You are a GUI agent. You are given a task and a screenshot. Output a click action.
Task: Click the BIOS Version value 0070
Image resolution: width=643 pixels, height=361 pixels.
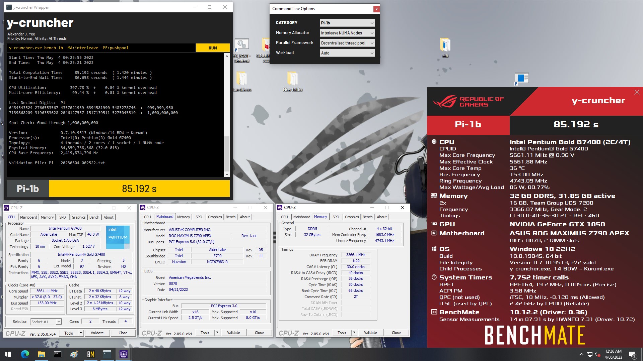217,283
